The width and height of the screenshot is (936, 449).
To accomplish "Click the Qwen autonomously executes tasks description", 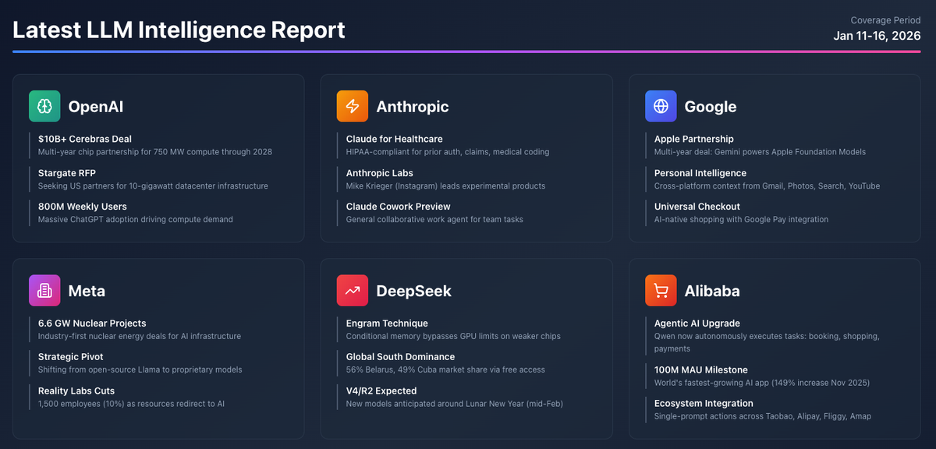I will point(767,342).
